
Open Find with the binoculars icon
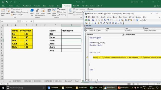pos(105,20)
